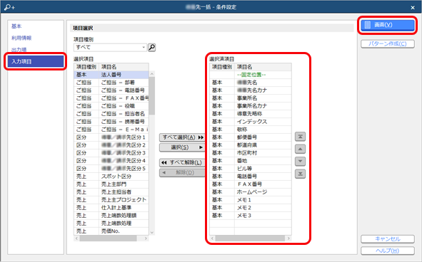Close the 条件設定 dialog
Viewport: 422px width, 262px height.
click(x=413, y=8)
